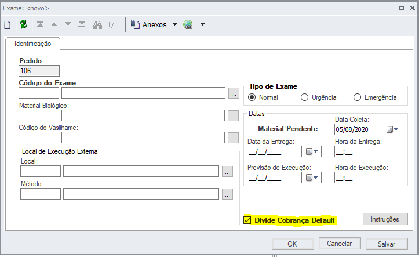Open Anexos paperclip attachments

(x=149, y=25)
